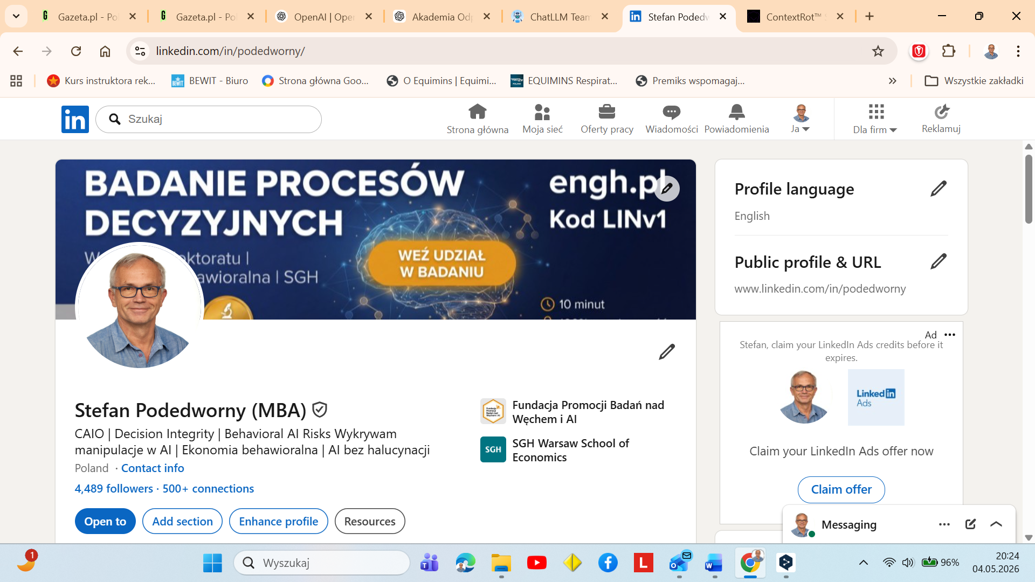View 4,489 followers link
The image size is (1035, 582).
click(x=114, y=488)
